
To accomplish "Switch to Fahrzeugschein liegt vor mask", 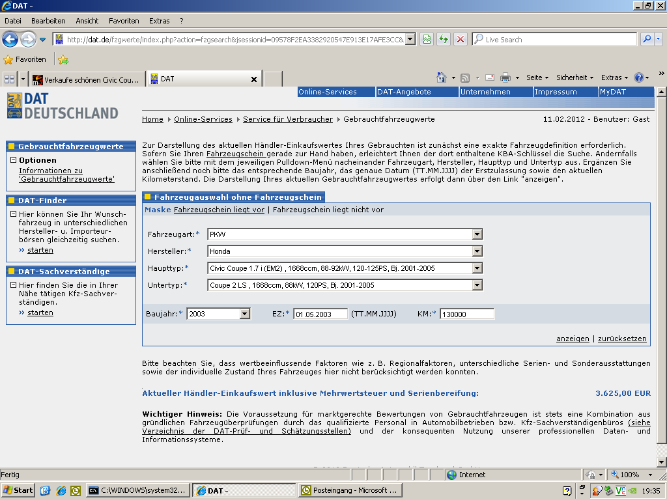I will (219, 210).
